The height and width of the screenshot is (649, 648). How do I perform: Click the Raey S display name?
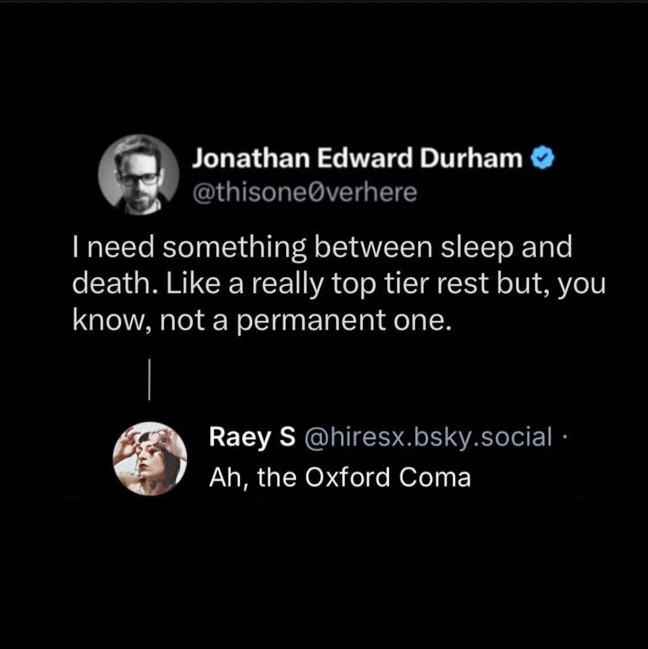click(x=252, y=436)
